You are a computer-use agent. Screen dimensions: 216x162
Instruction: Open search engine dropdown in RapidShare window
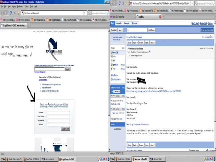click(x=90, y=13)
